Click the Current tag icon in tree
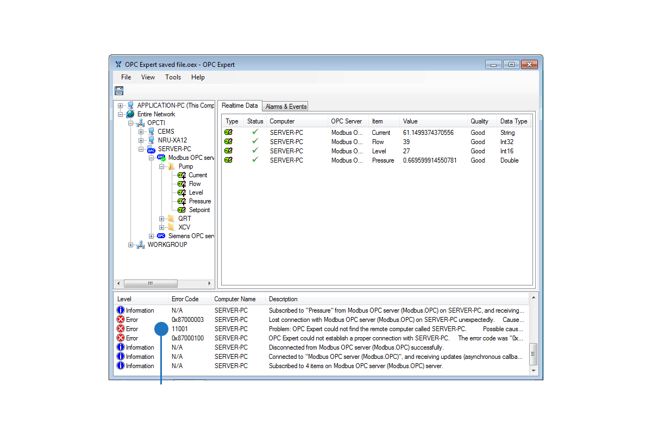Viewport: 652px width, 435px height. point(182,175)
